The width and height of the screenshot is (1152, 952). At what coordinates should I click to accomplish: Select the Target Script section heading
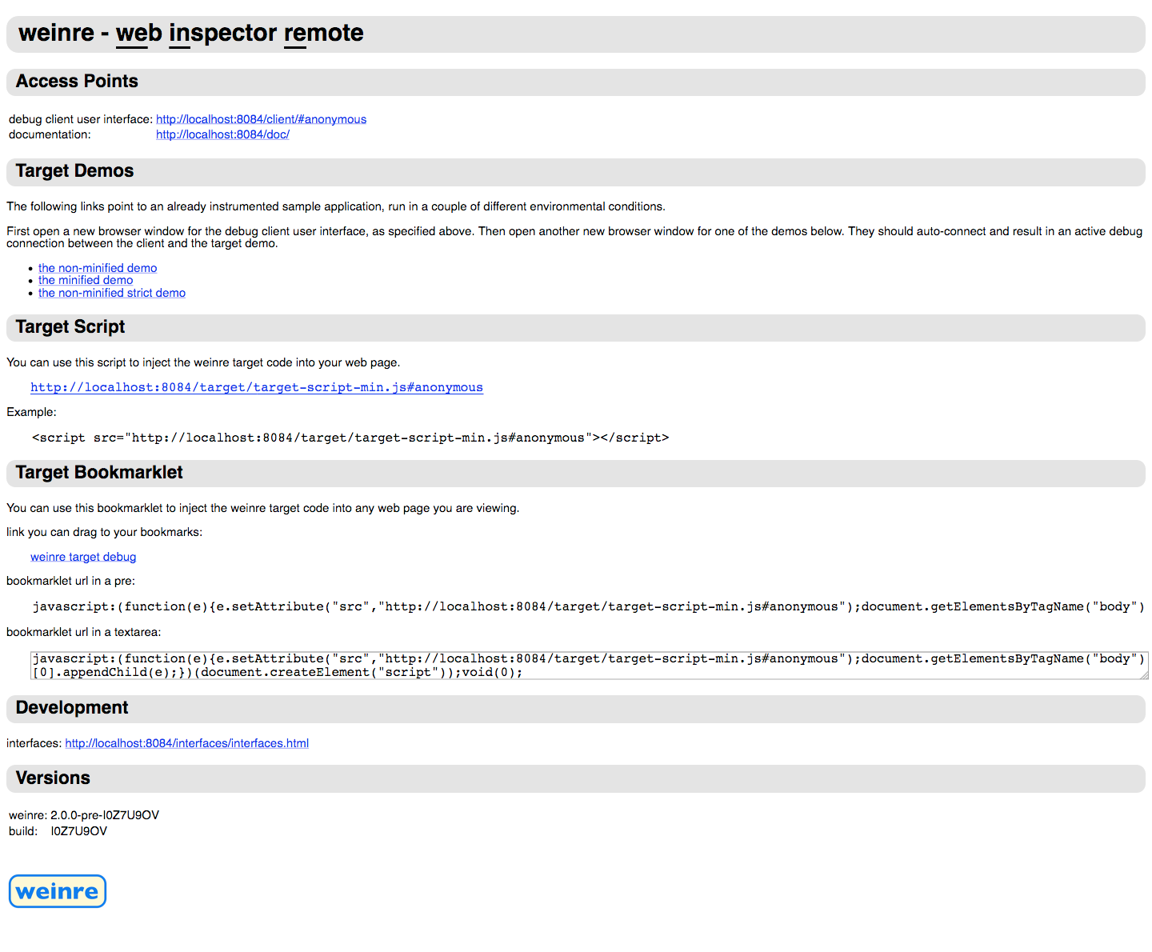70,327
